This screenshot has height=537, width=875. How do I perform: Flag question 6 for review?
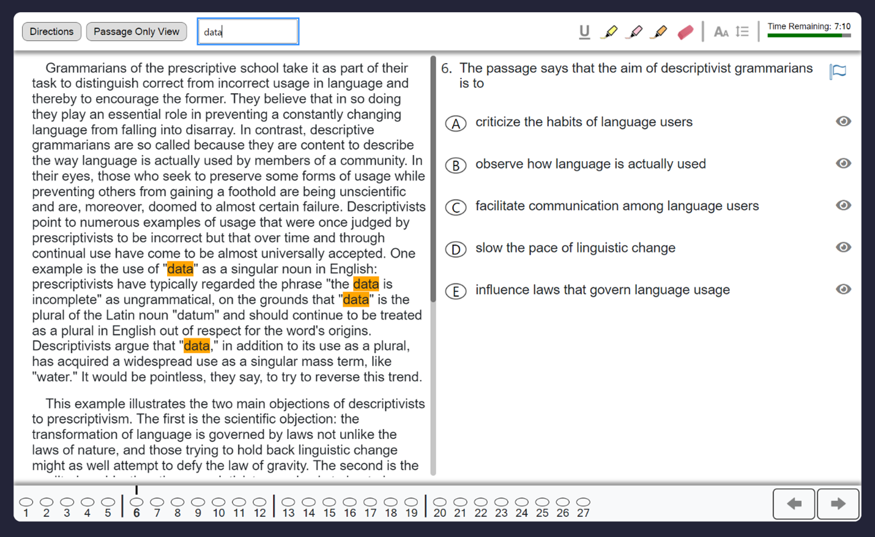(x=837, y=70)
